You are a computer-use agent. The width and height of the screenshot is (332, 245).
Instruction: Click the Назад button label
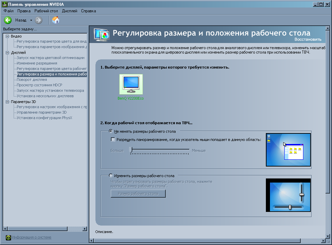[21, 20]
